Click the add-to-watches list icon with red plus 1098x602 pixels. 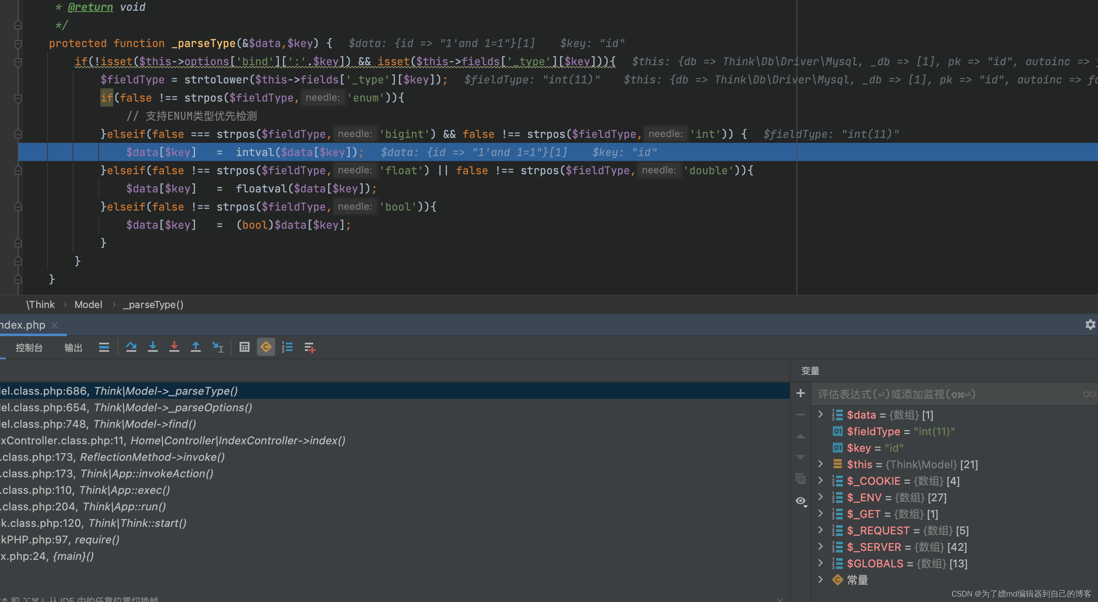coord(310,347)
